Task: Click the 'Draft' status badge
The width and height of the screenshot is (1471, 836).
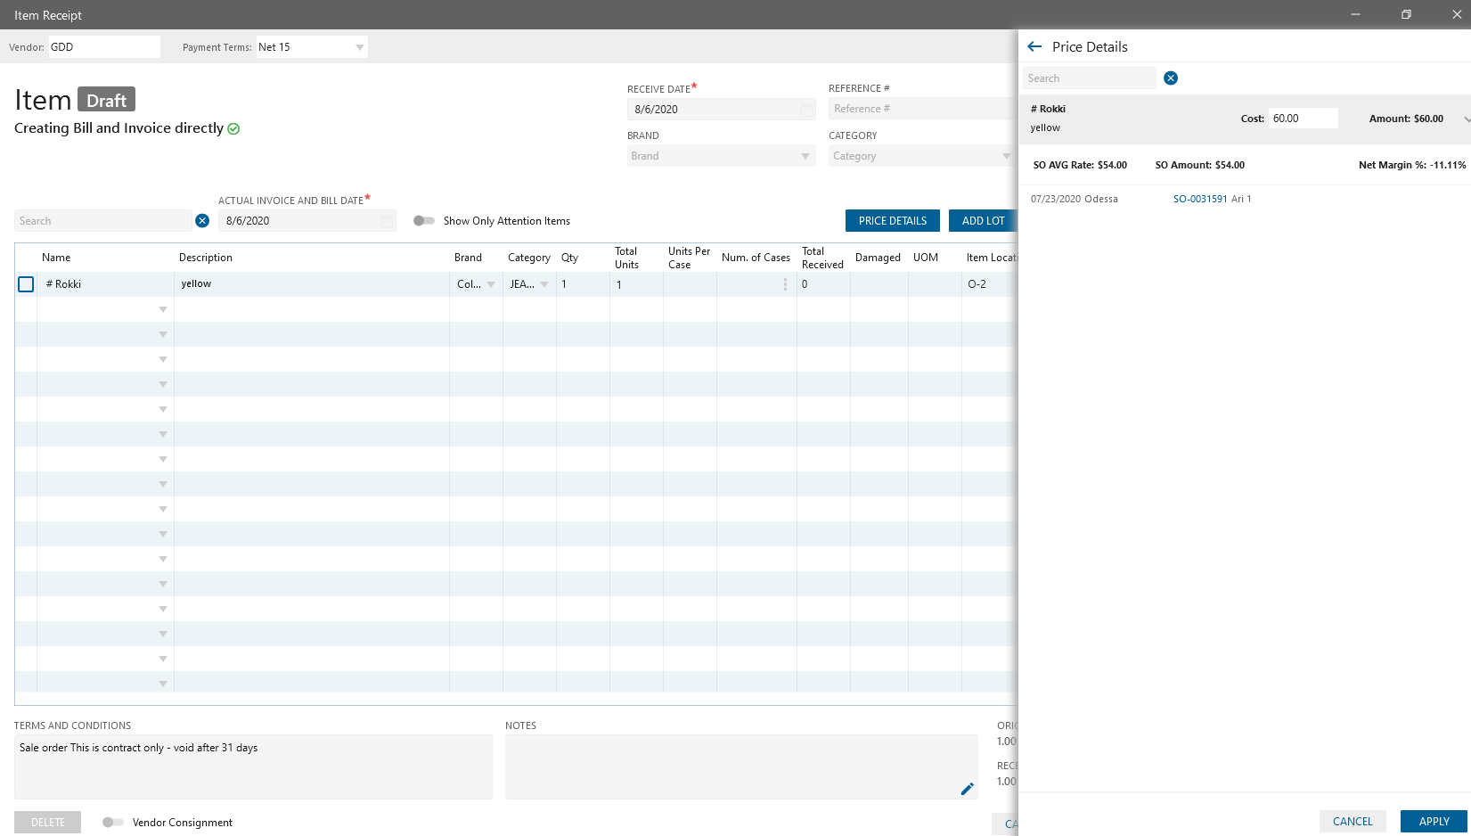Action: [106, 100]
